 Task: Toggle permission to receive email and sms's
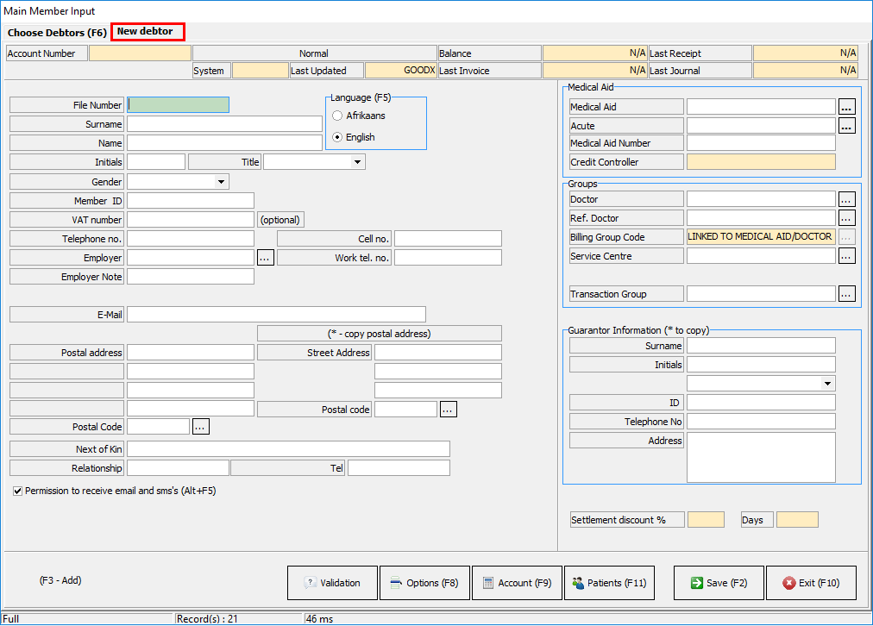[18, 491]
